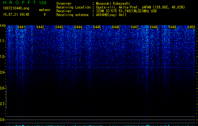Click the ICOM IC-575 53.7492 MHz USB text
Image resolution: width=198 pixels, height=126 pixels.
tap(126, 11)
